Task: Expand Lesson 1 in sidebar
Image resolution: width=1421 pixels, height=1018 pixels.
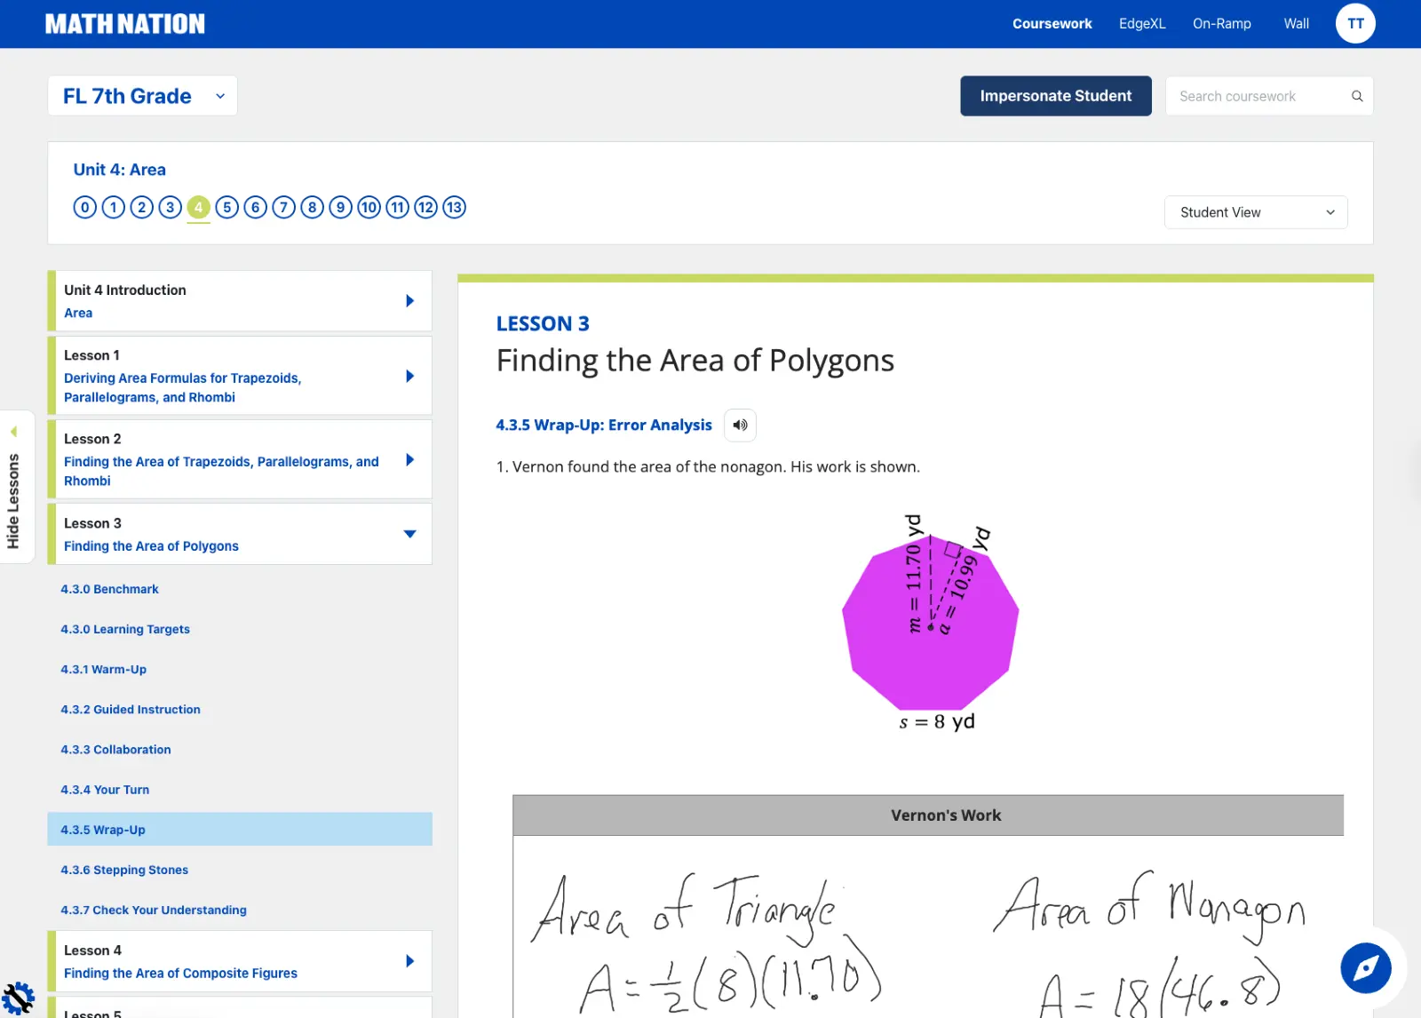Action: (x=409, y=376)
